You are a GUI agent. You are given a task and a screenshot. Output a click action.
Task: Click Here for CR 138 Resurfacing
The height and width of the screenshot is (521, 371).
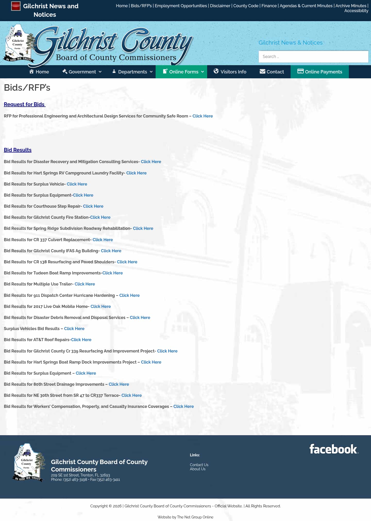tap(127, 262)
